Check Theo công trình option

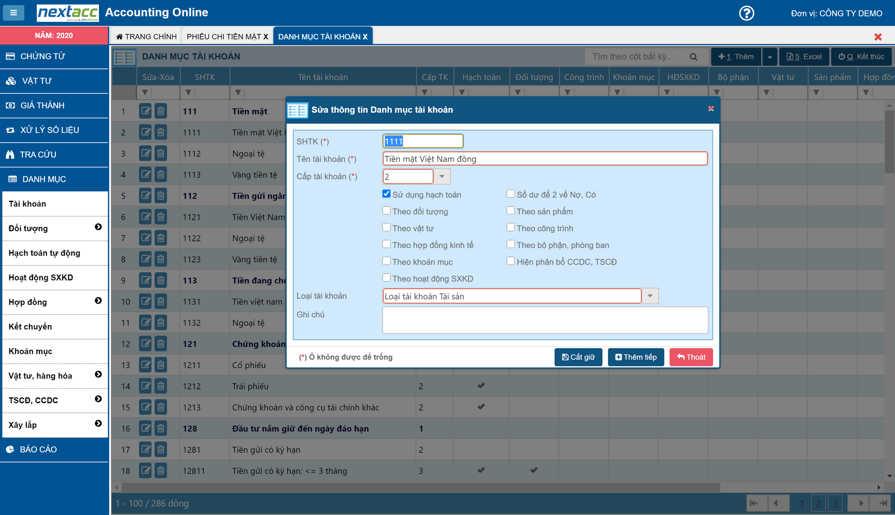pos(511,228)
